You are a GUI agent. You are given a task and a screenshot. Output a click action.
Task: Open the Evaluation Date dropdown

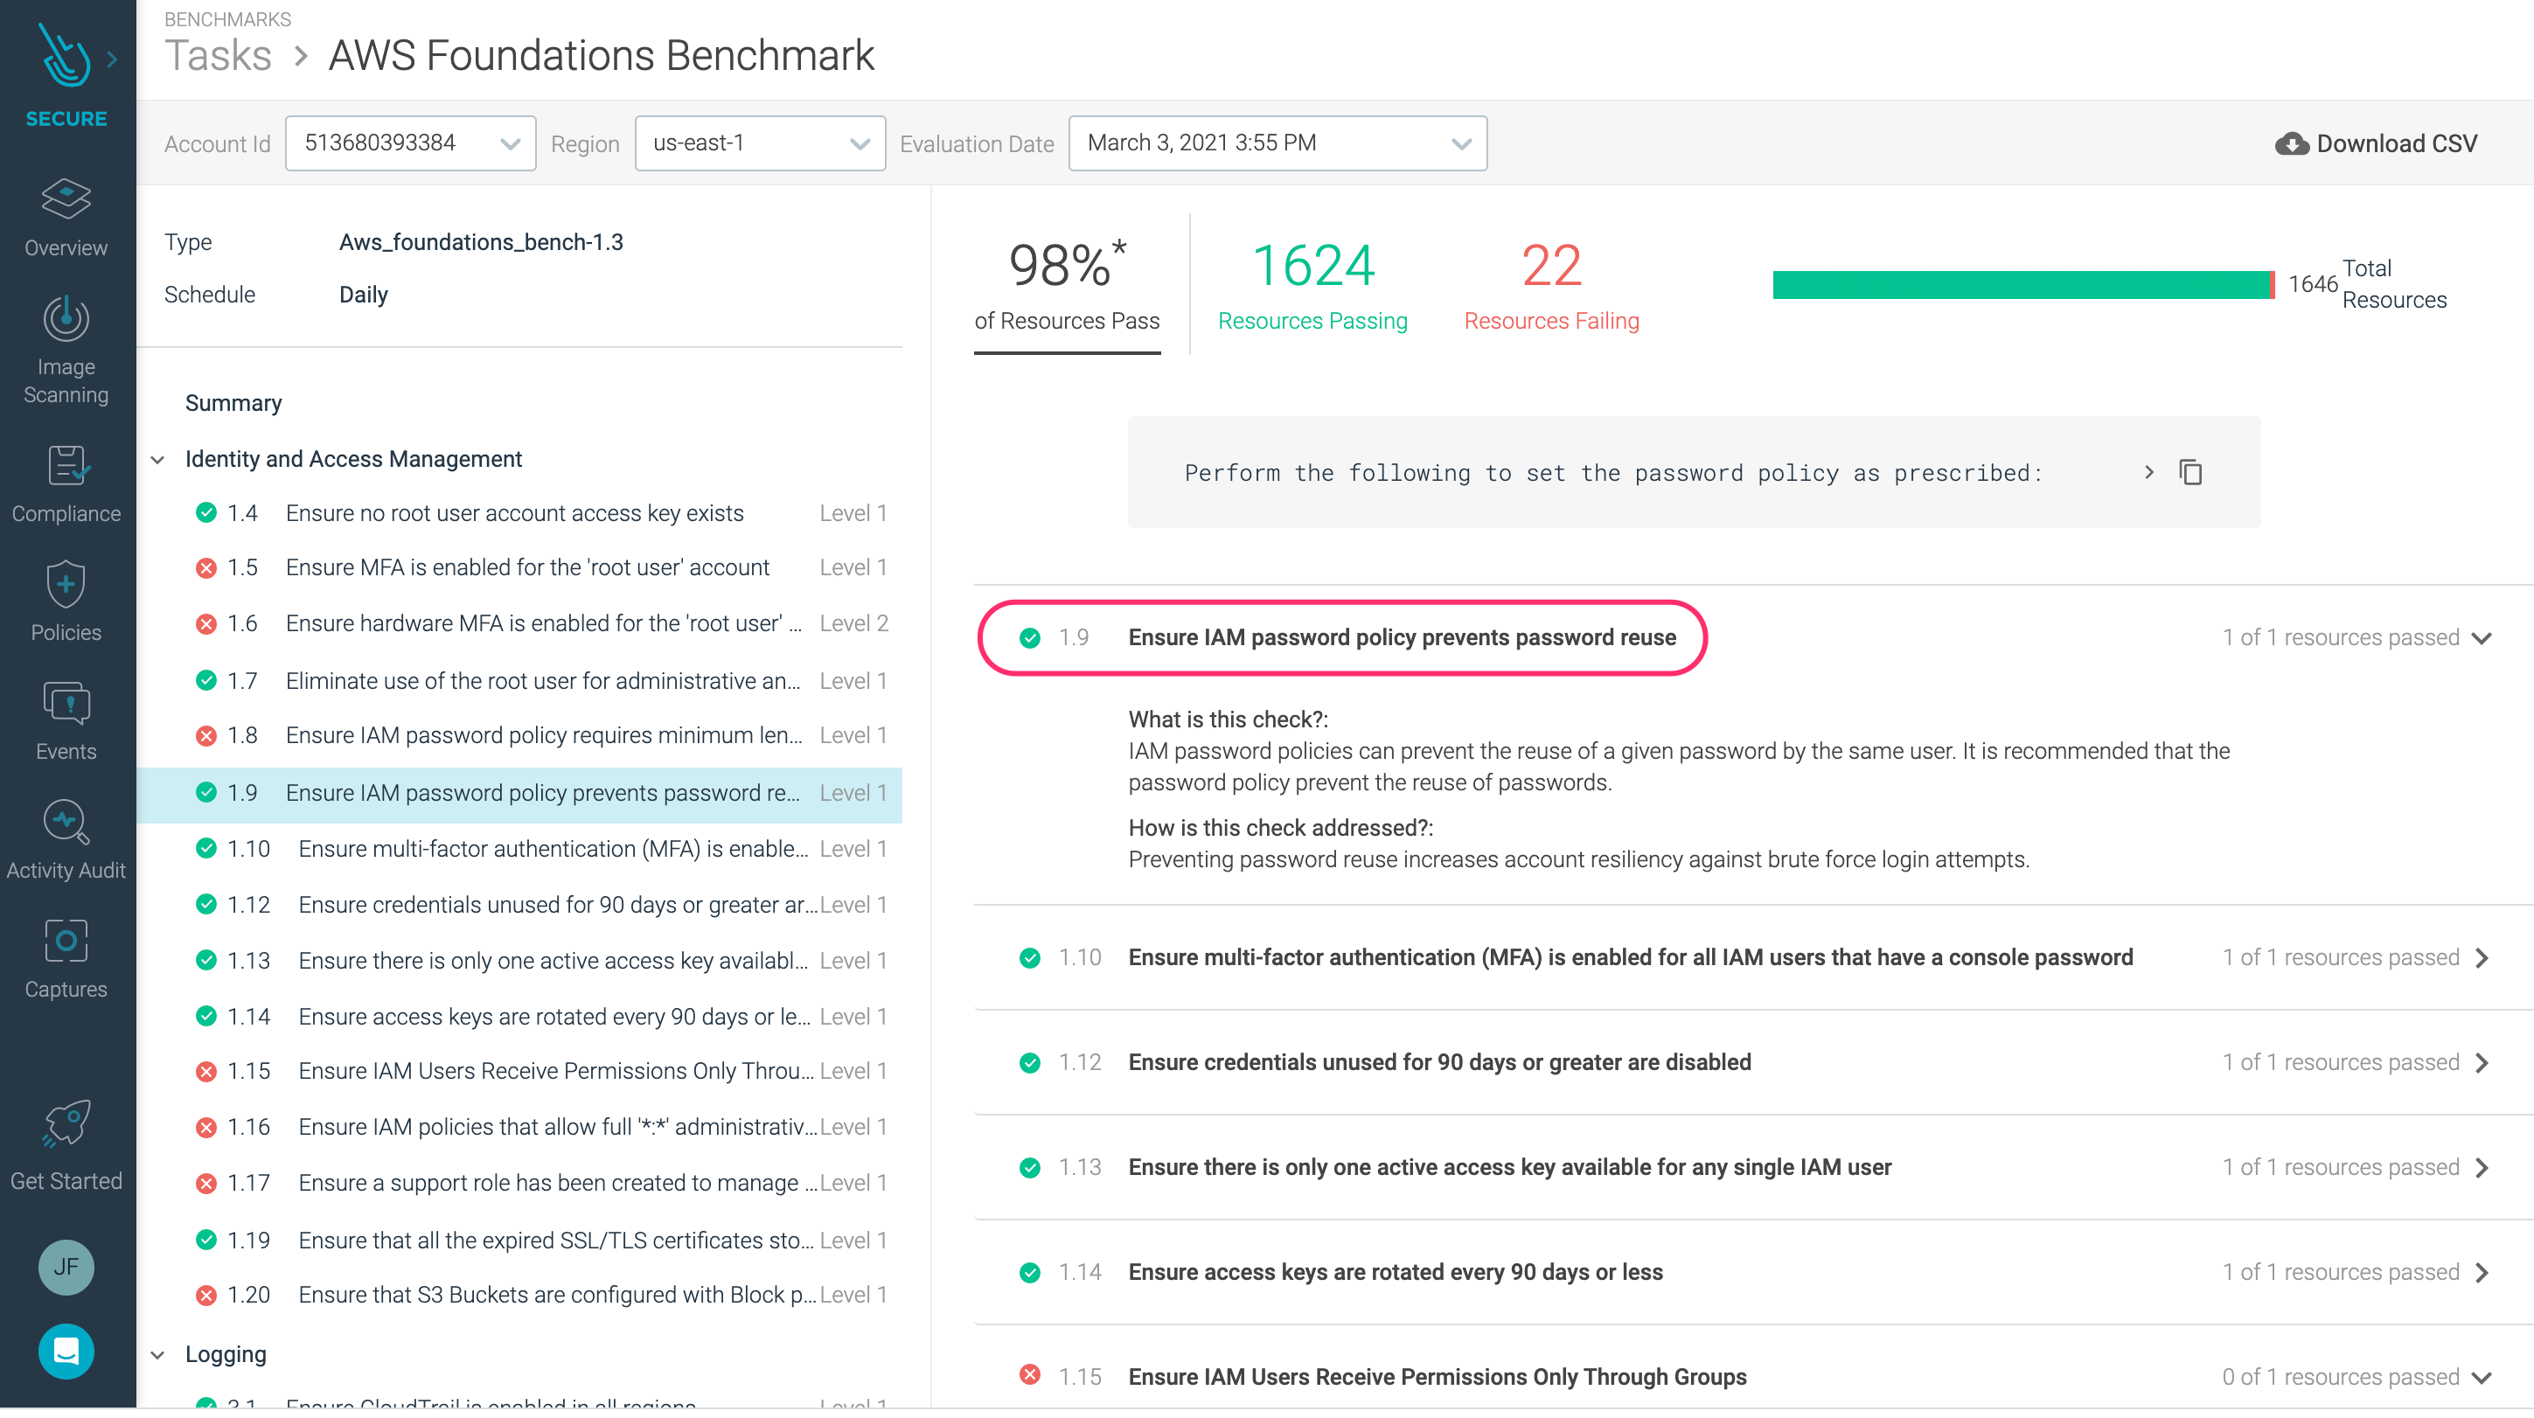point(1277,143)
